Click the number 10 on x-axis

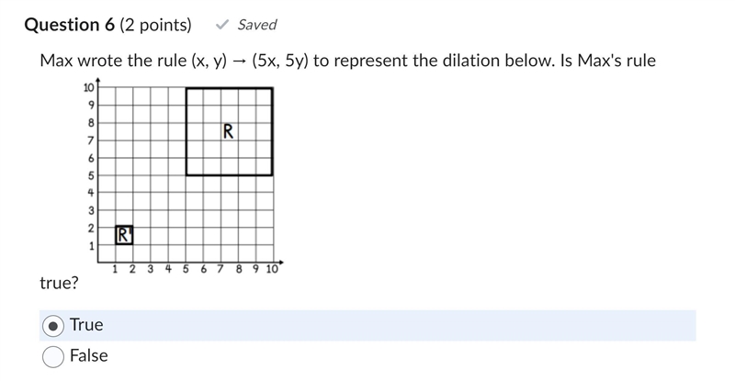click(x=272, y=270)
